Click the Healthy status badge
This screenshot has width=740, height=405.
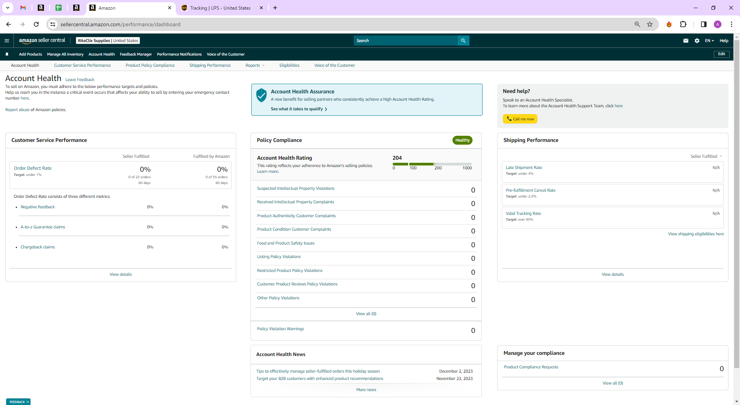[462, 140]
